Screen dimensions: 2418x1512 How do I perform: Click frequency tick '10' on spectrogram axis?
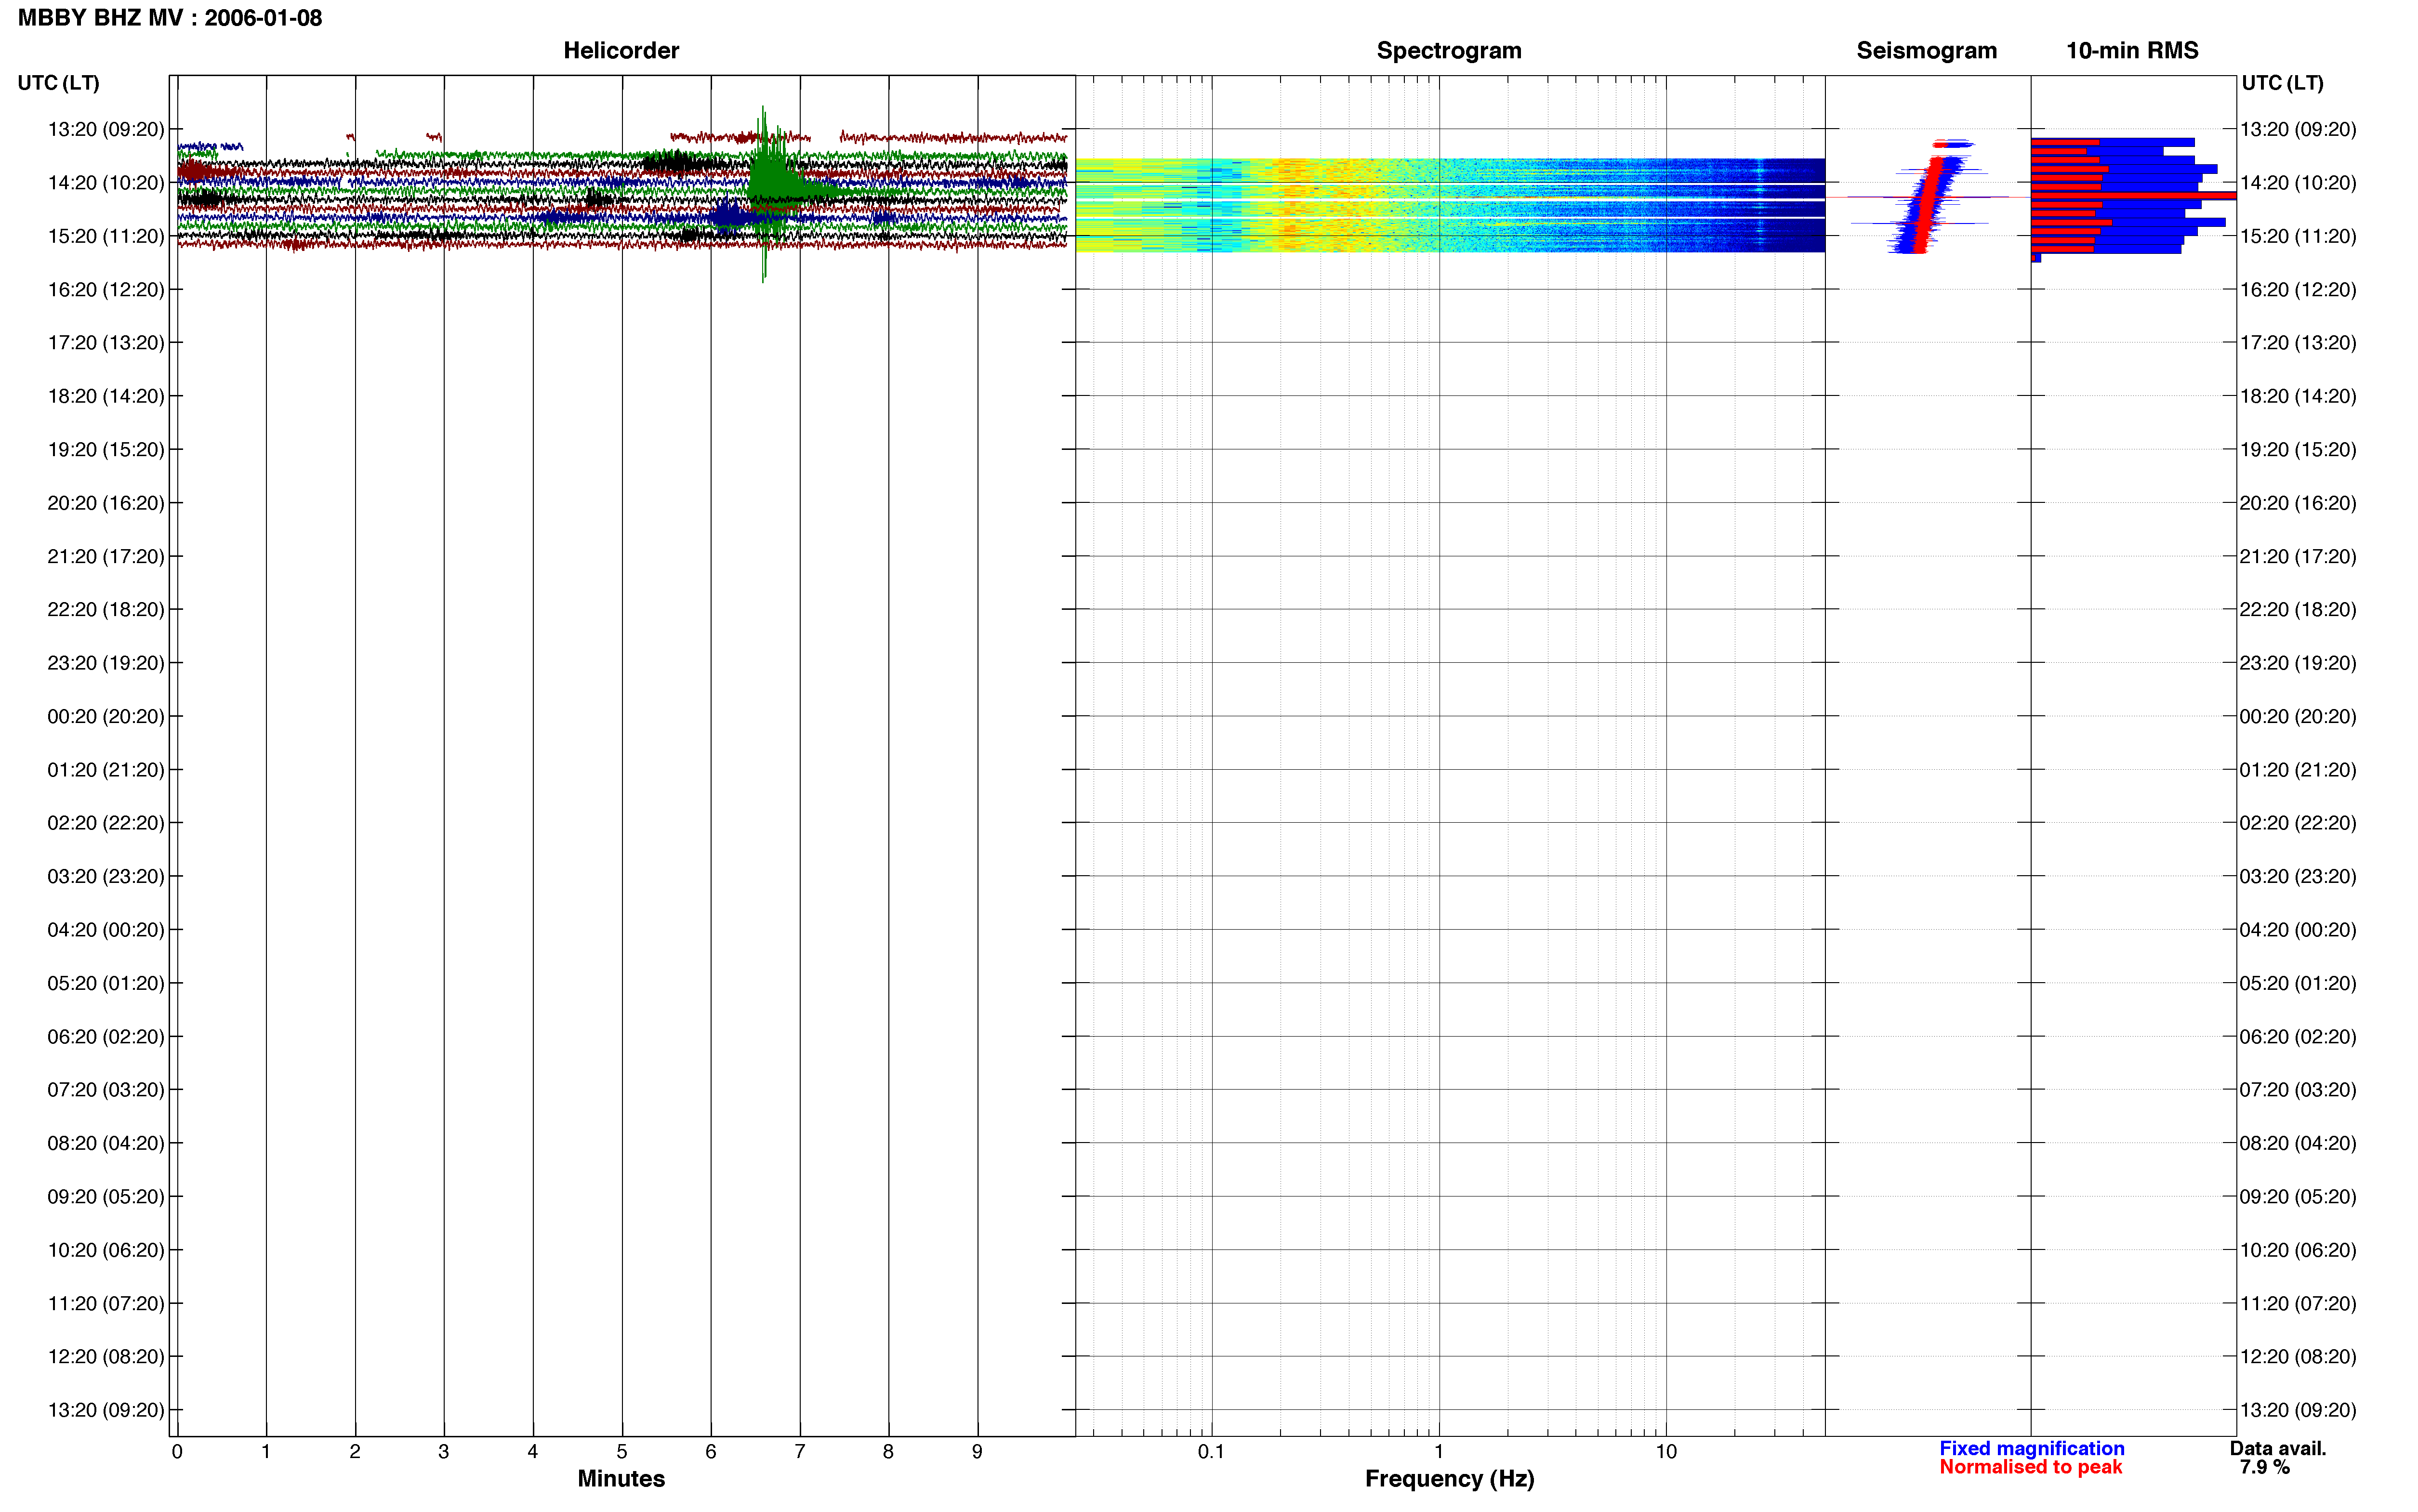(1666, 1451)
